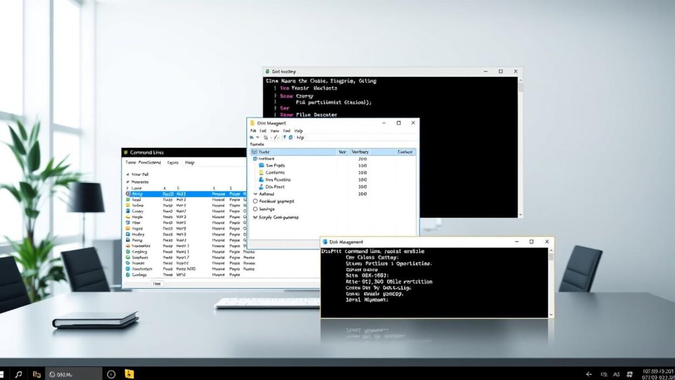The height and width of the screenshot is (380, 675).
Task: Click the first toolbar icon in Disk Management
Action: click(x=253, y=137)
